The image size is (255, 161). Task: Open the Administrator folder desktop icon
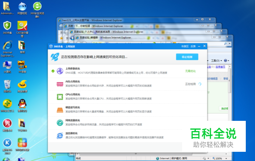[x=7, y=8]
